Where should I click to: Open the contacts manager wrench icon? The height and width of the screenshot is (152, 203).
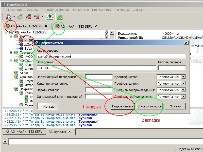[60, 16]
